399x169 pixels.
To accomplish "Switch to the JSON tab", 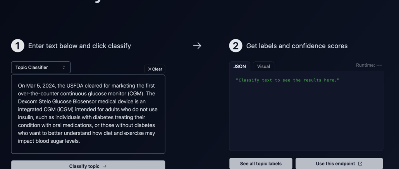I will [239, 66].
